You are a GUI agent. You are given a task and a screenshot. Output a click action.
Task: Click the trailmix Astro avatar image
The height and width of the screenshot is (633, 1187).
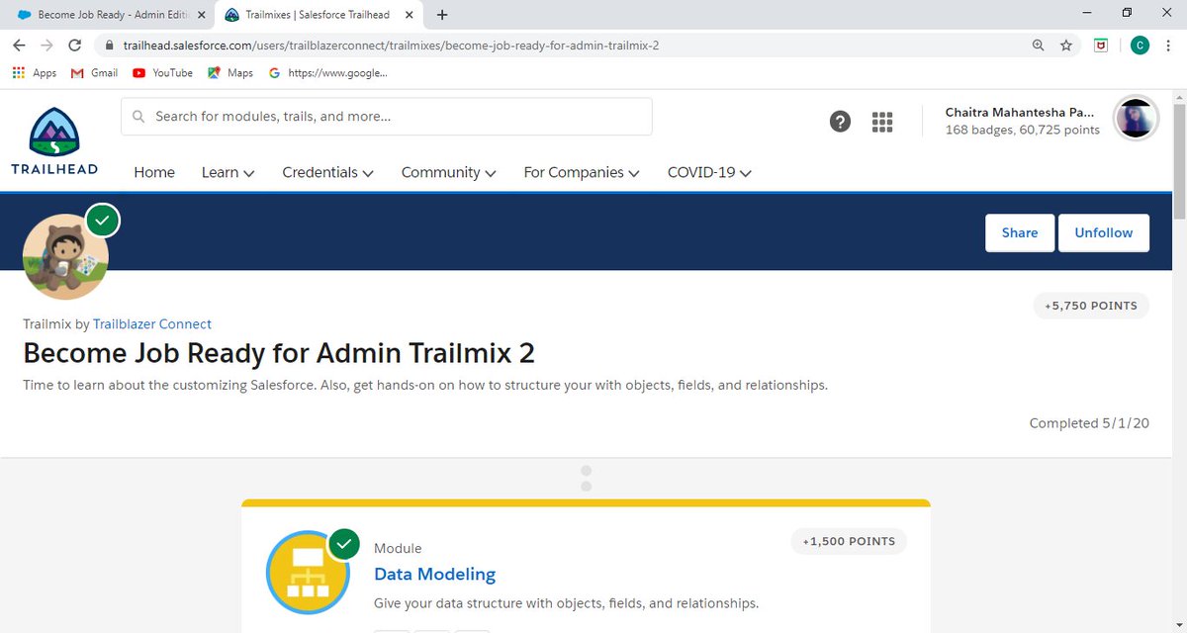click(65, 255)
